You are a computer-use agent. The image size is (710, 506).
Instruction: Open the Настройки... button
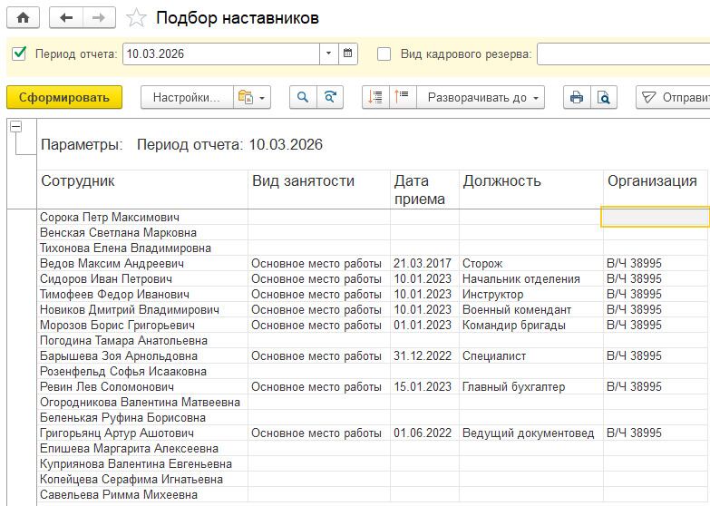(x=186, y=97)
